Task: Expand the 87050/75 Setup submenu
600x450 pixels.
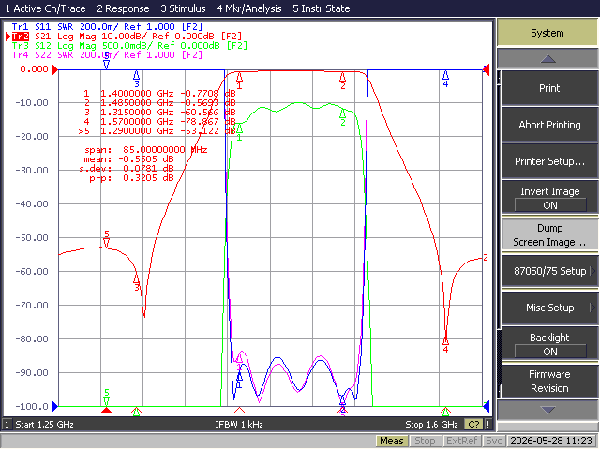Action: (549, 271)
